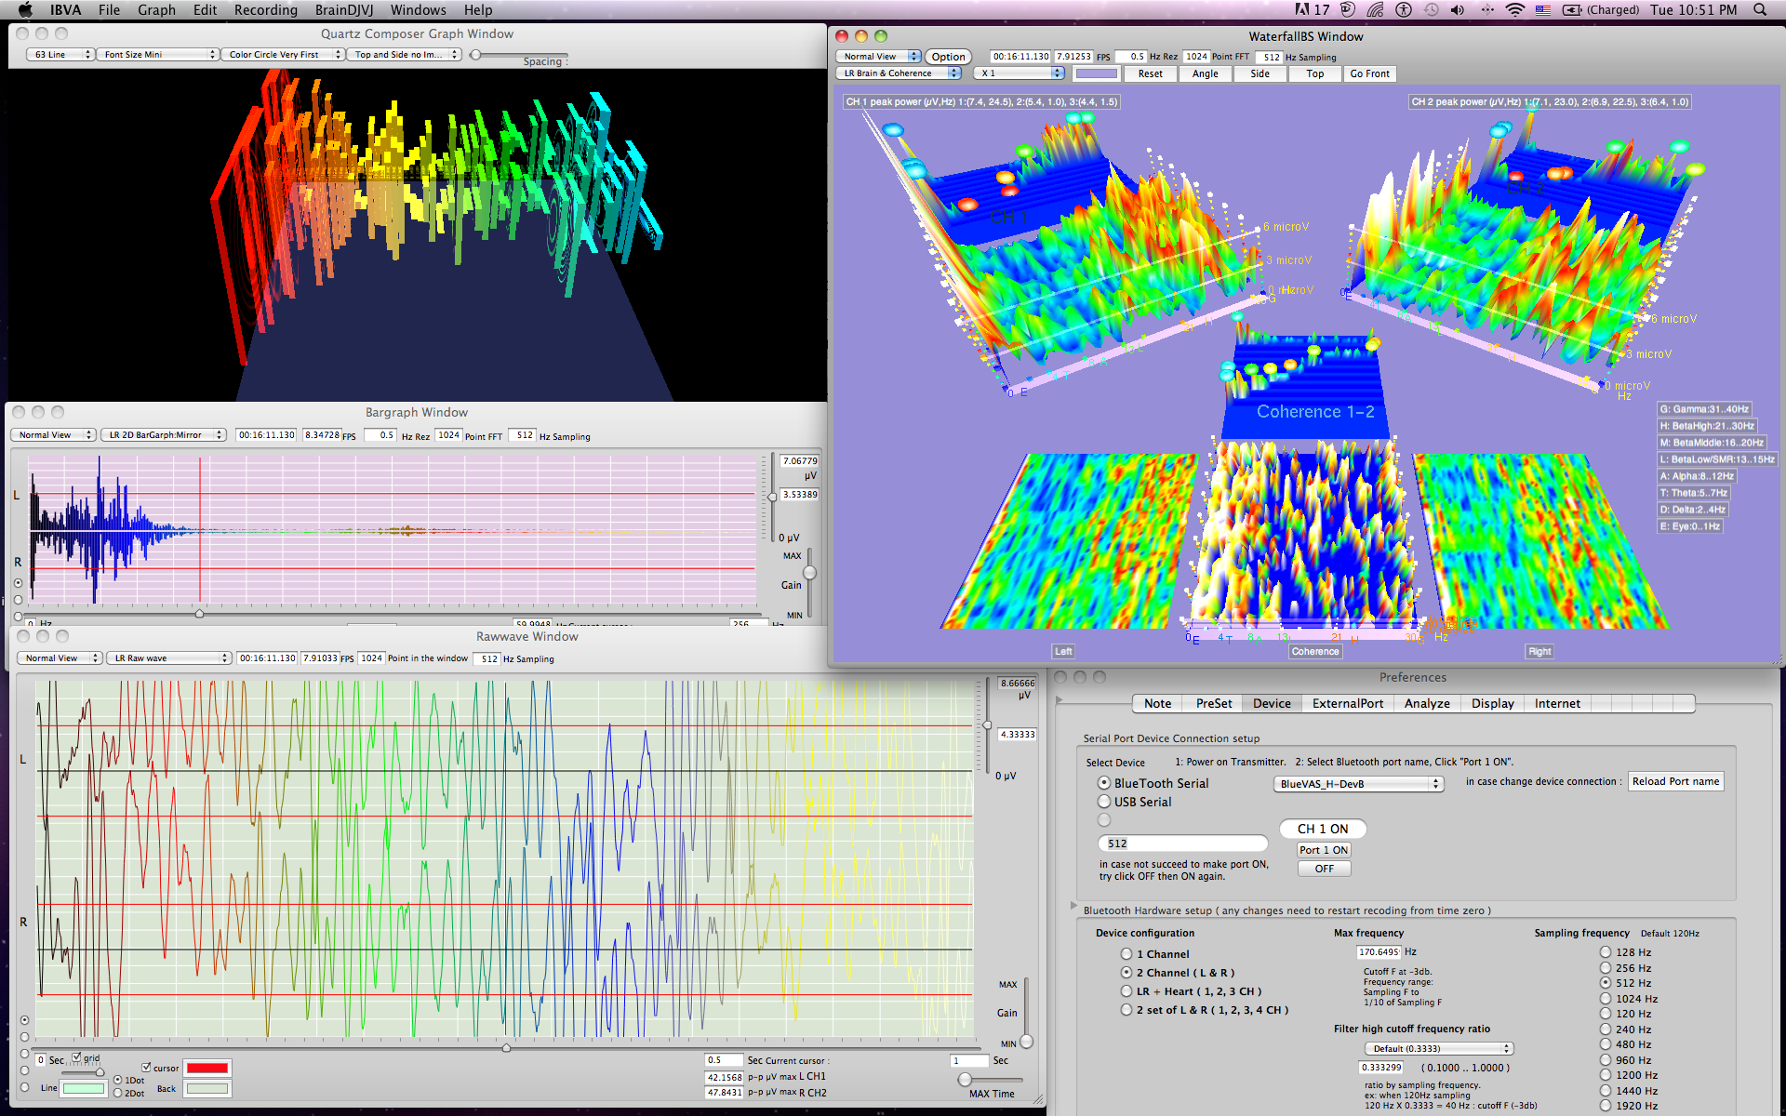Choose 1 Channel device configuration
Image resolution: width=1786 pixels, height=1116 pixels.
pos(1126,954)
